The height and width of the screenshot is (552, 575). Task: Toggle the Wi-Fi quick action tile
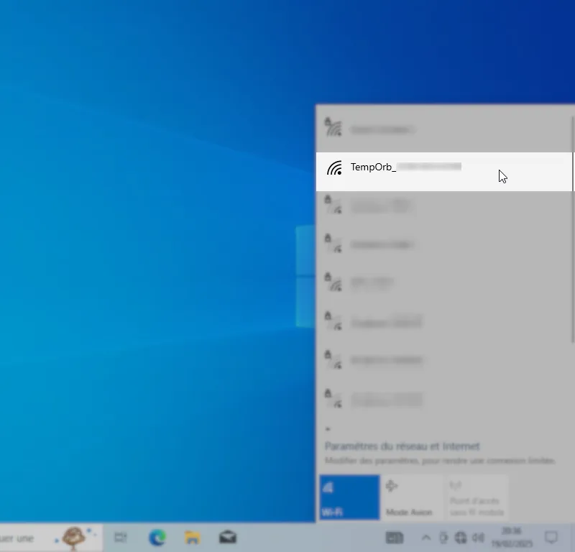pyautogui.click(x=349, y=497)
